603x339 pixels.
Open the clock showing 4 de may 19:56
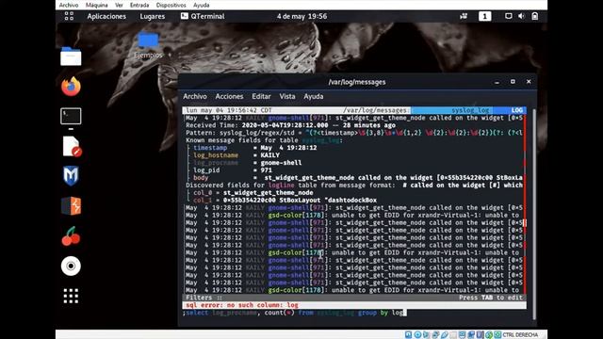coord(301,16)
